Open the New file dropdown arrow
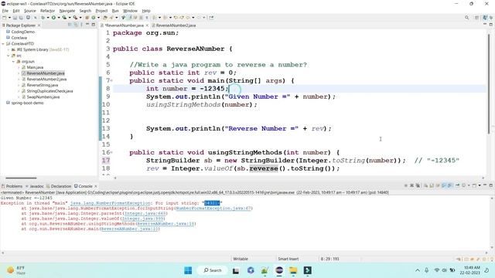 click(9, 18)
